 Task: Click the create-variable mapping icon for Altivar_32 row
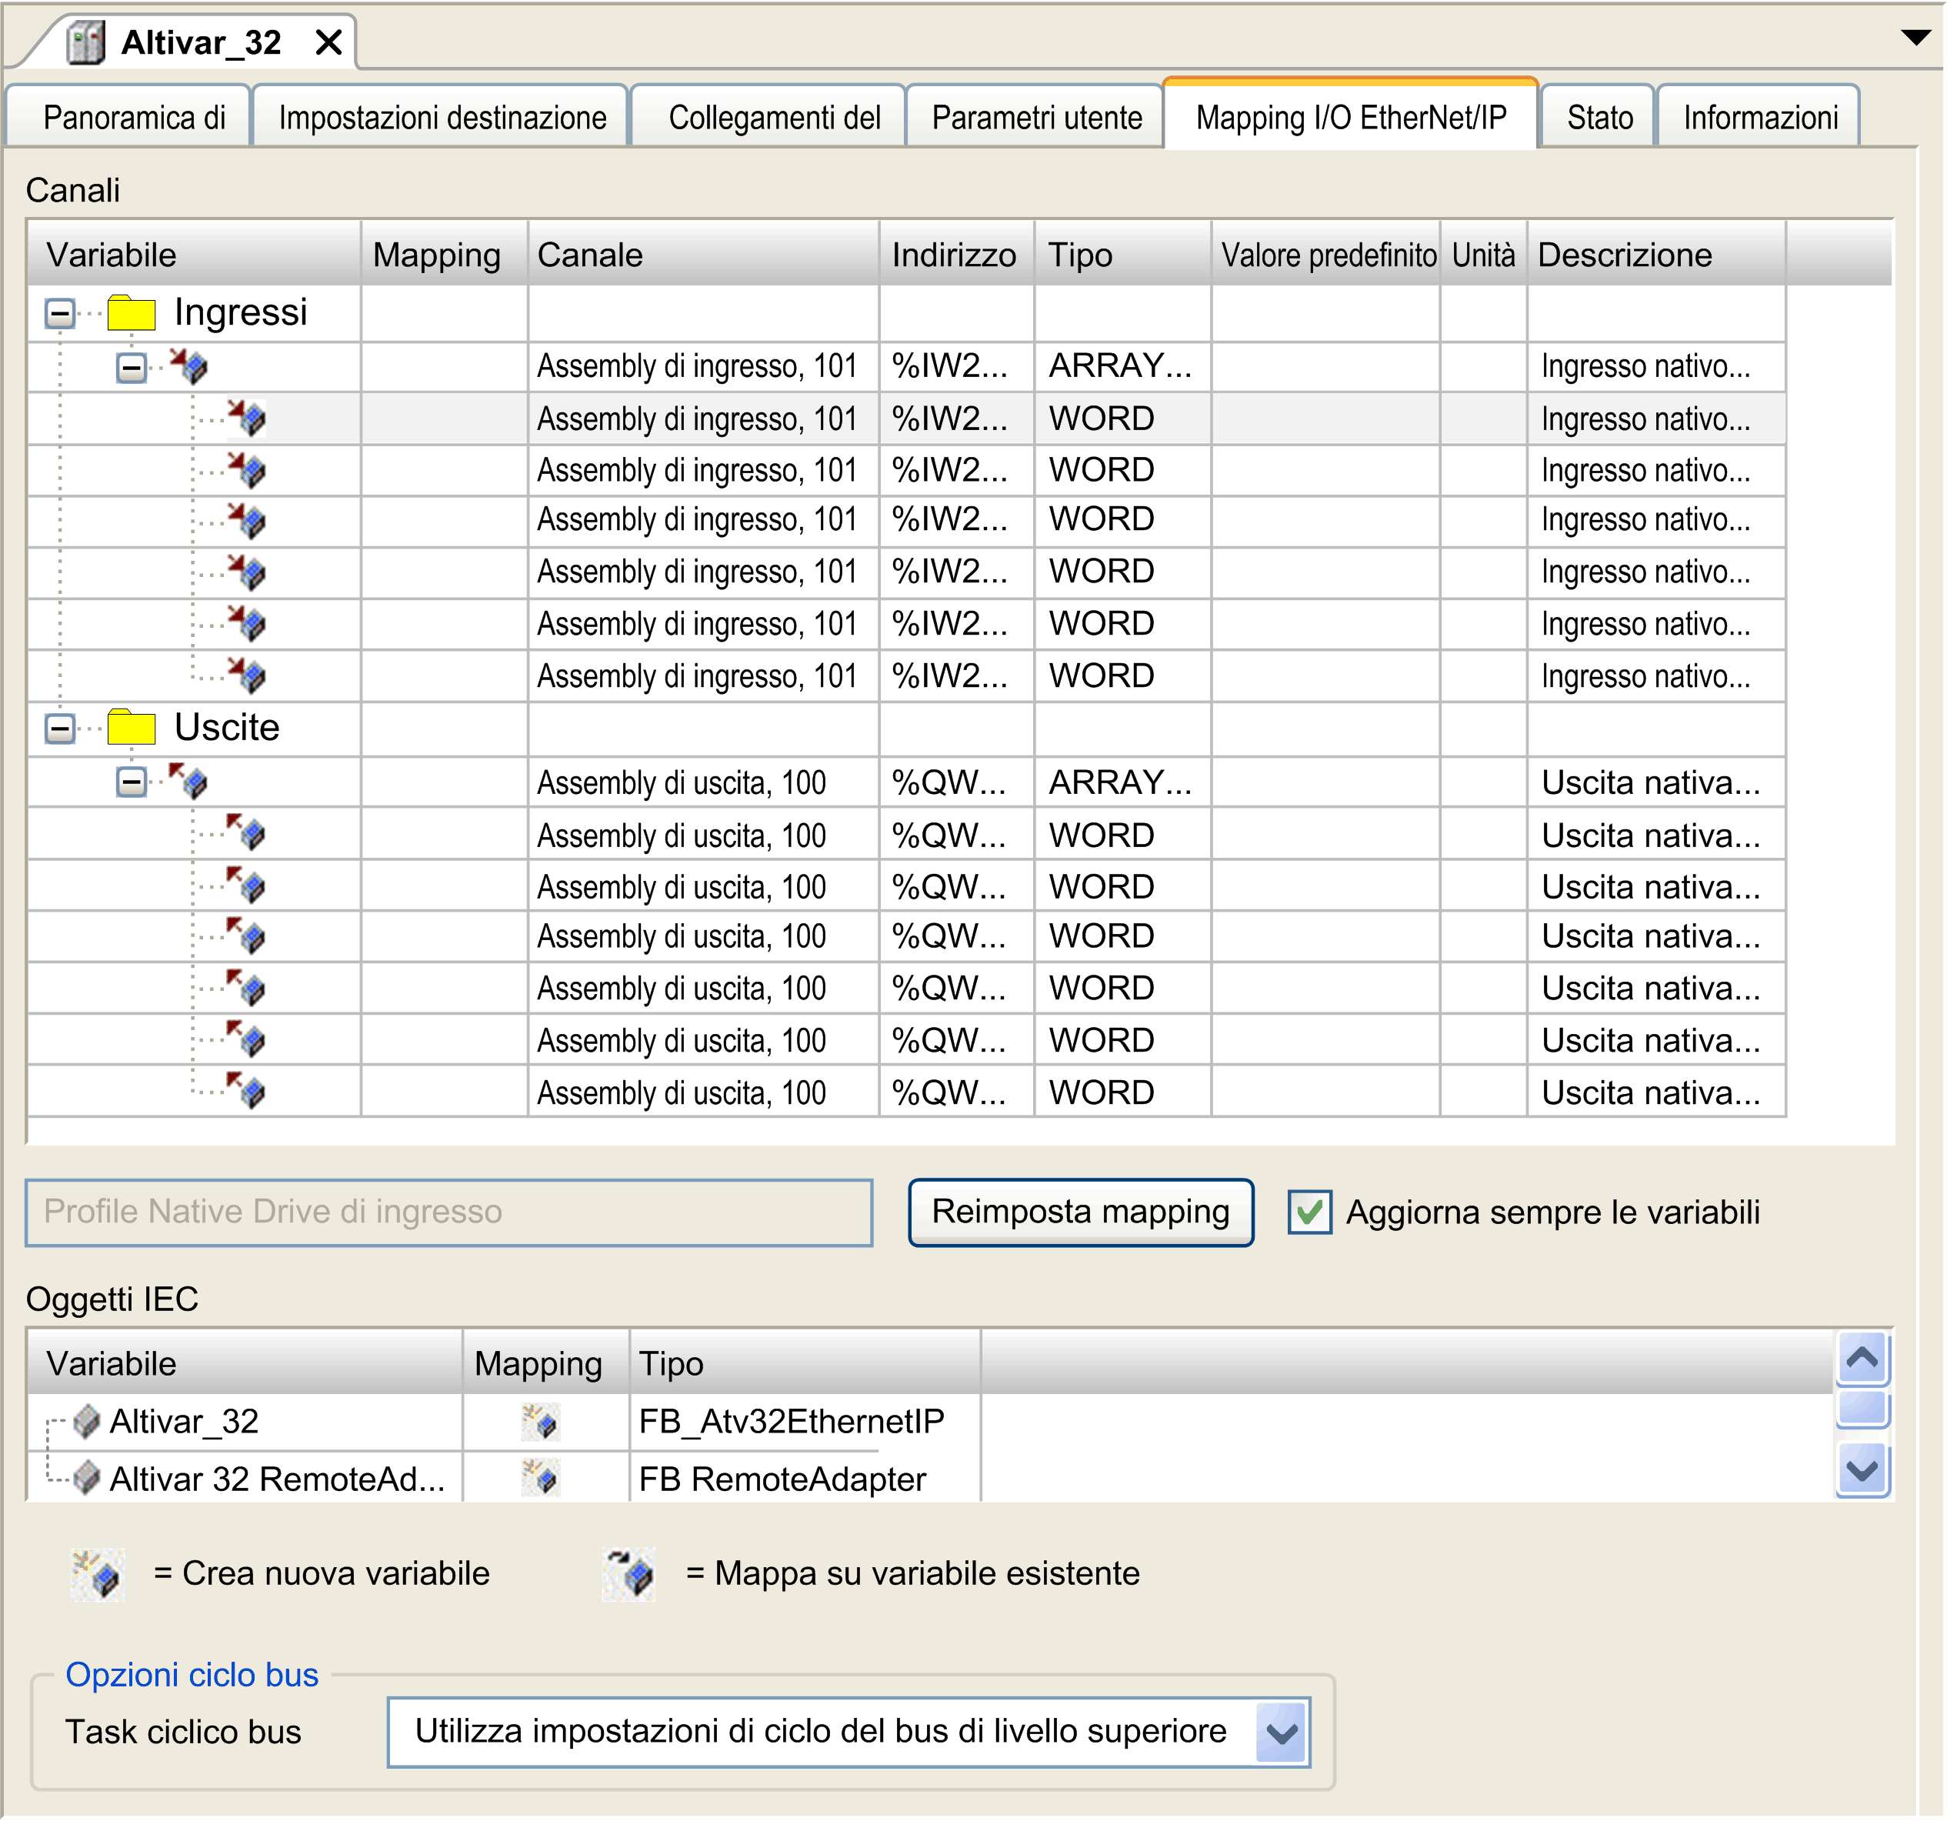tap(541, 1422)
